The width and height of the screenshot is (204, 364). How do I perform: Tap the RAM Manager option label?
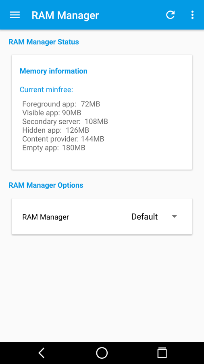pos(46,217)
